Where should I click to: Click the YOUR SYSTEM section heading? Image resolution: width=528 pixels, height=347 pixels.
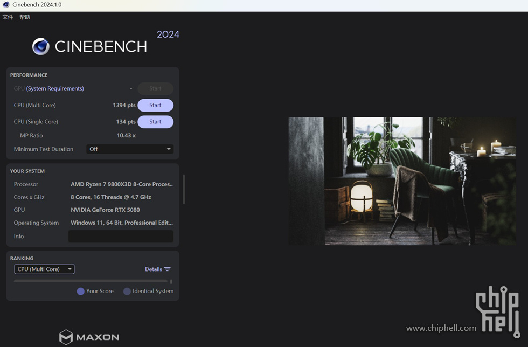point(27,171)
